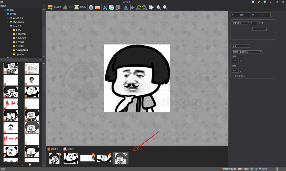This screenshot has height=171, width=286.
Task: Select the first frame thumbnail in strip
Action: pos(54,158)
